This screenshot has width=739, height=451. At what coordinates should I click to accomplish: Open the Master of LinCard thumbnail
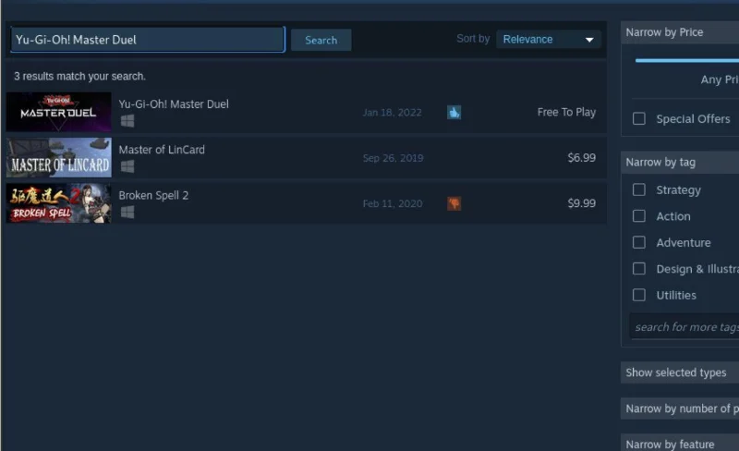tap(59, 157)
